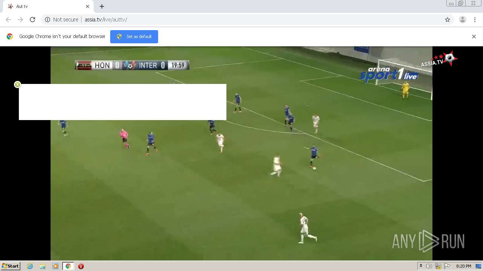Image resolution: width=483 pixels, height=271 pixels.
Task: Click the football video stream
Action: [x=241, y=154]
